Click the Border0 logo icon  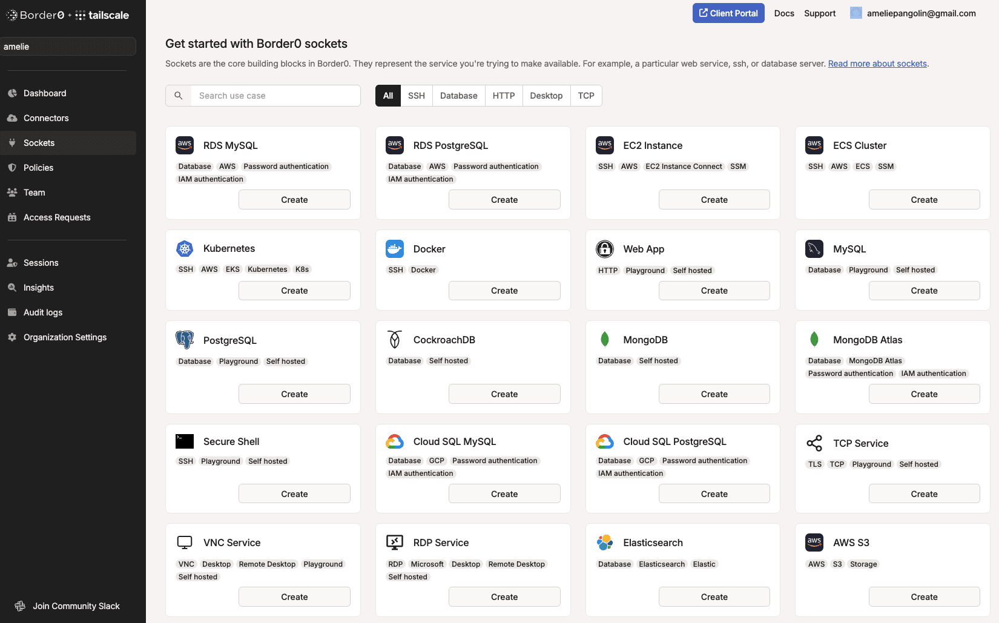(12, 15)
